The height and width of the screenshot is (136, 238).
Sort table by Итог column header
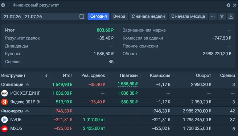point(67,75)
